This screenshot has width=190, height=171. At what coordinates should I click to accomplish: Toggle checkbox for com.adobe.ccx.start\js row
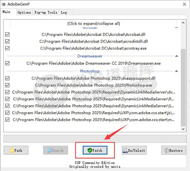click(7, 113)
